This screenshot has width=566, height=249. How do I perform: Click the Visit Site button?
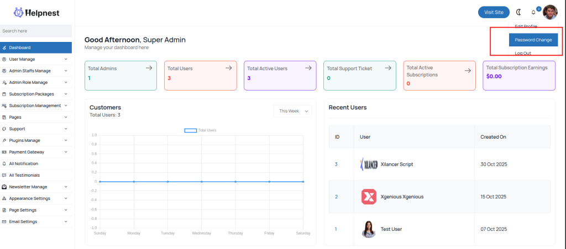point(494,12)
